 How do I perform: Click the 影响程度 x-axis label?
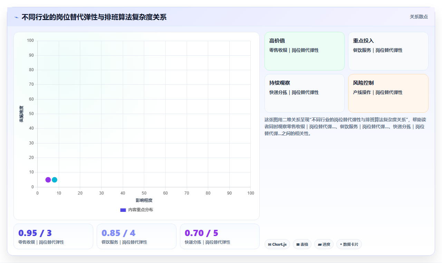coord(144,200)
